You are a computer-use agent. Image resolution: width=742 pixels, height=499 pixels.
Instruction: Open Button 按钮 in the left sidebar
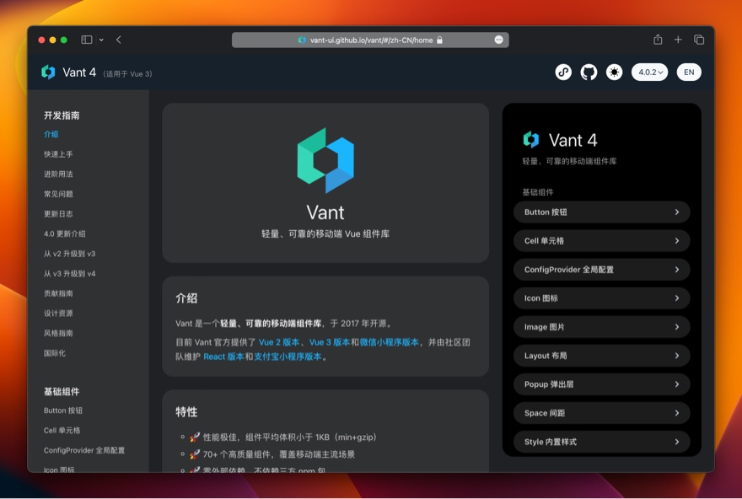(x=63, y=410)
